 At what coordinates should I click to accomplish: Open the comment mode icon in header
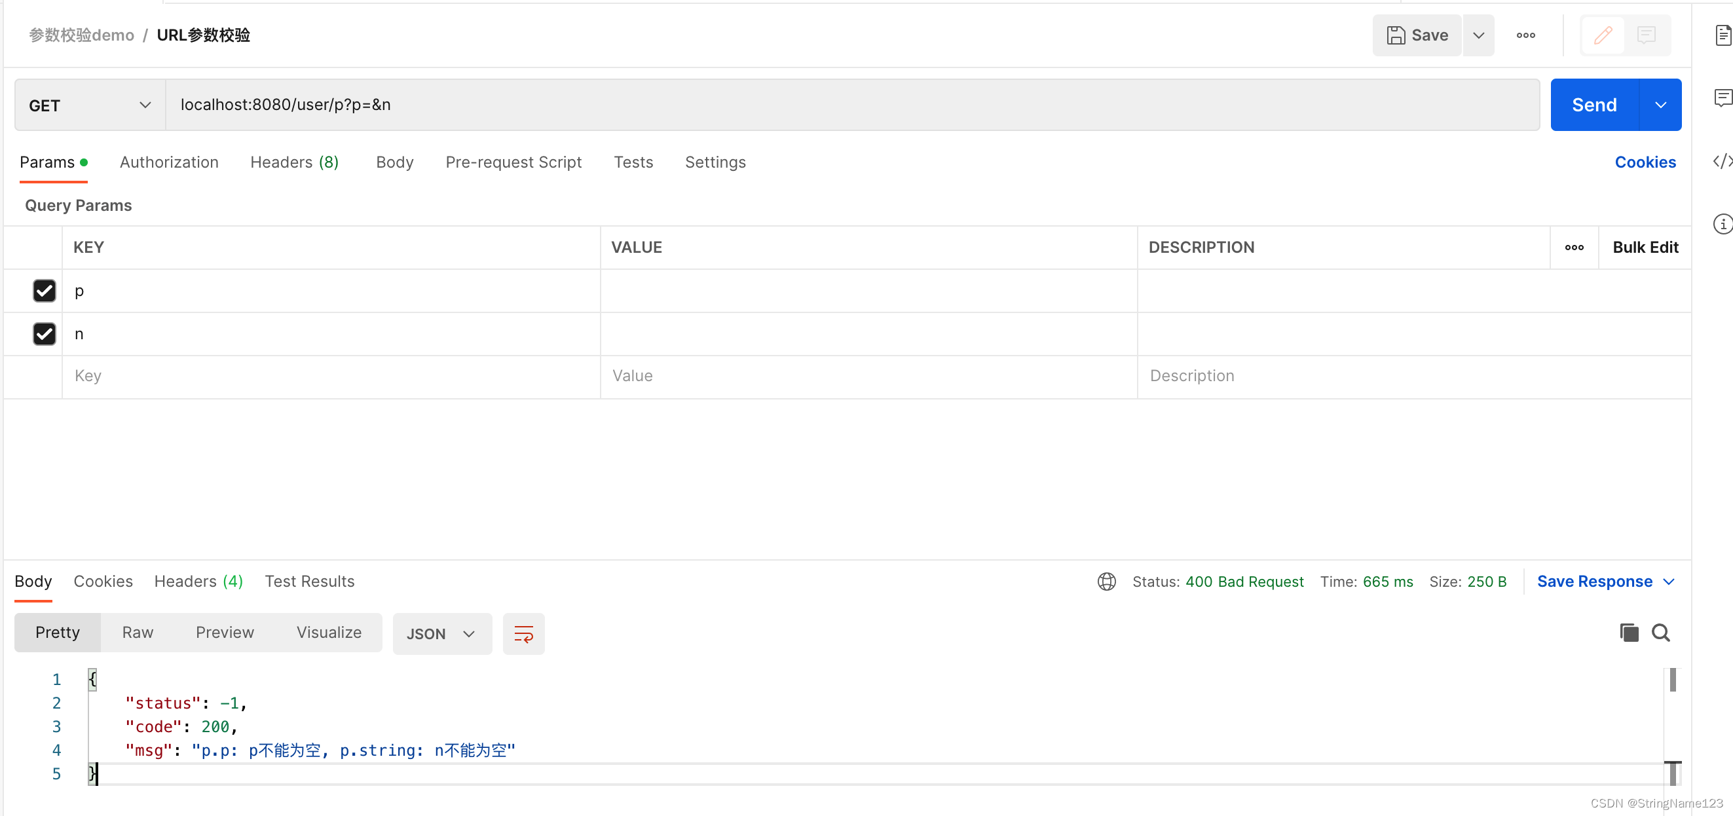click(x=1645, y=35)
